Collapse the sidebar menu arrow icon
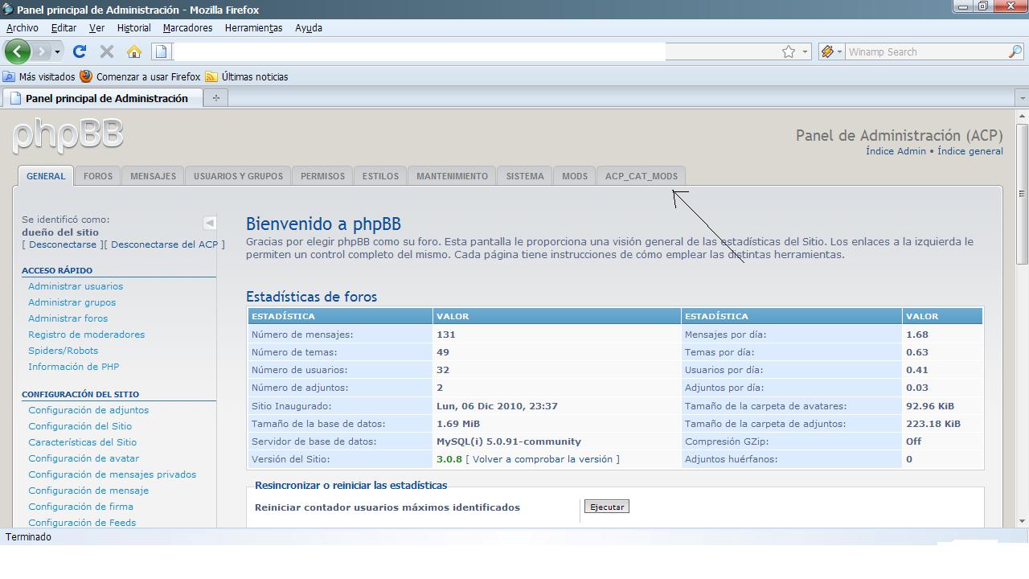The height and width of the screenshot is (579, 1029). 210,223
